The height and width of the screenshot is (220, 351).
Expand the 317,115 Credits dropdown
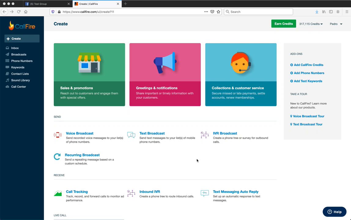311,24
